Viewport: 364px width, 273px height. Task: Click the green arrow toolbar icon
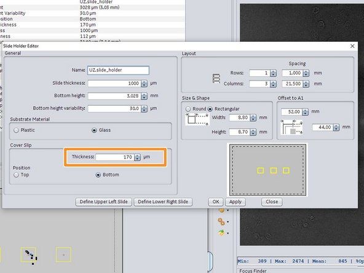[221, 232]
